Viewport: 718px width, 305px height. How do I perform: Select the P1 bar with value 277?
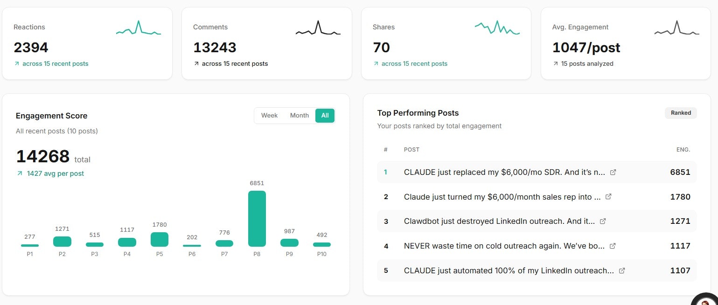click(30, 245)
